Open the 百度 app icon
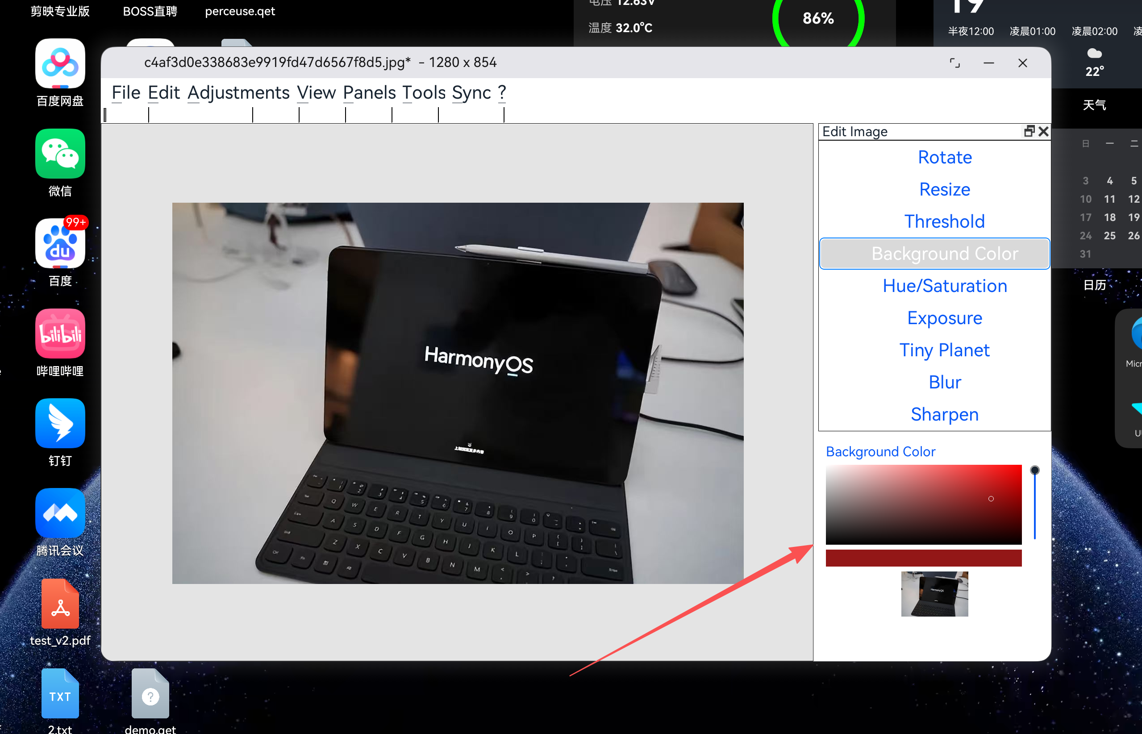1142x734 pixels. [x=60, y=244]
